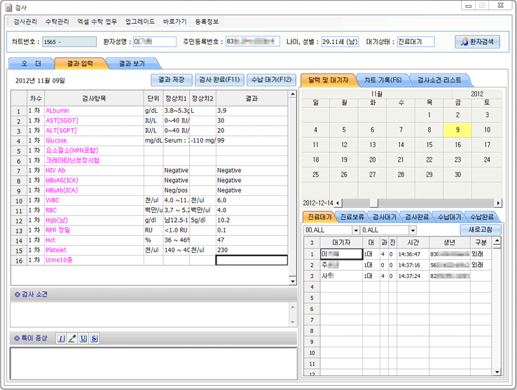
Task: Click the 환자검색 patient search button
Action: click(x=477, y=42)
